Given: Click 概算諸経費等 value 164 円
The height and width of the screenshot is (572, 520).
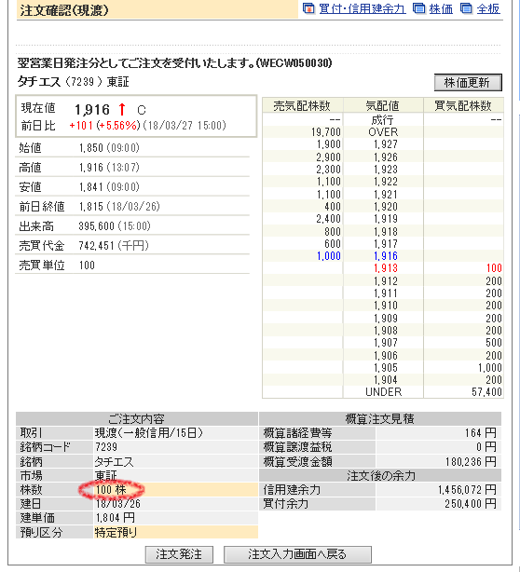Looking at the screenshot, I should click(481, 433).
